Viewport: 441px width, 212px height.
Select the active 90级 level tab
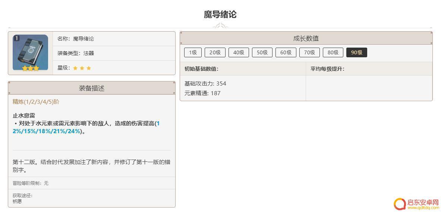point(357,52)
